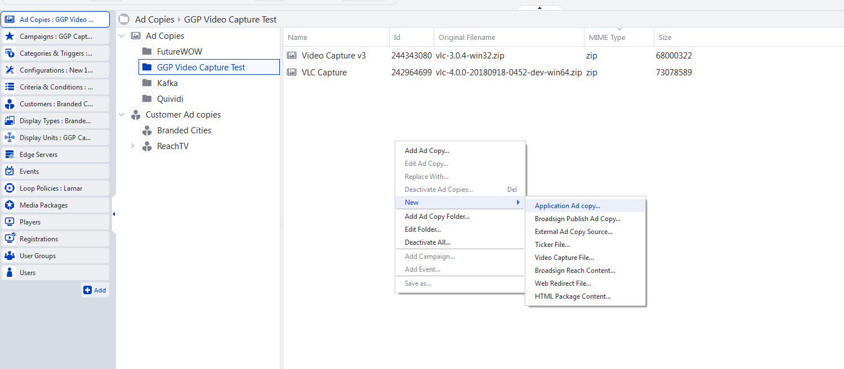This screenshot has height=369, width=844.
Task: Collapse the Customer Ad copies node
Action: coord(122,115)
